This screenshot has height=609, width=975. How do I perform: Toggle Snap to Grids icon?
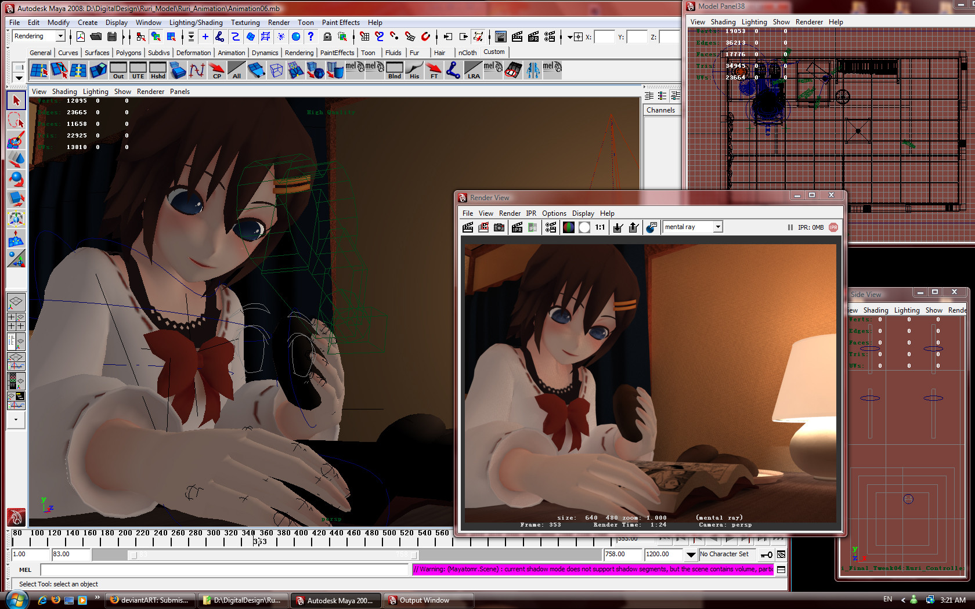pyautogui.click(x=364, y=37)
